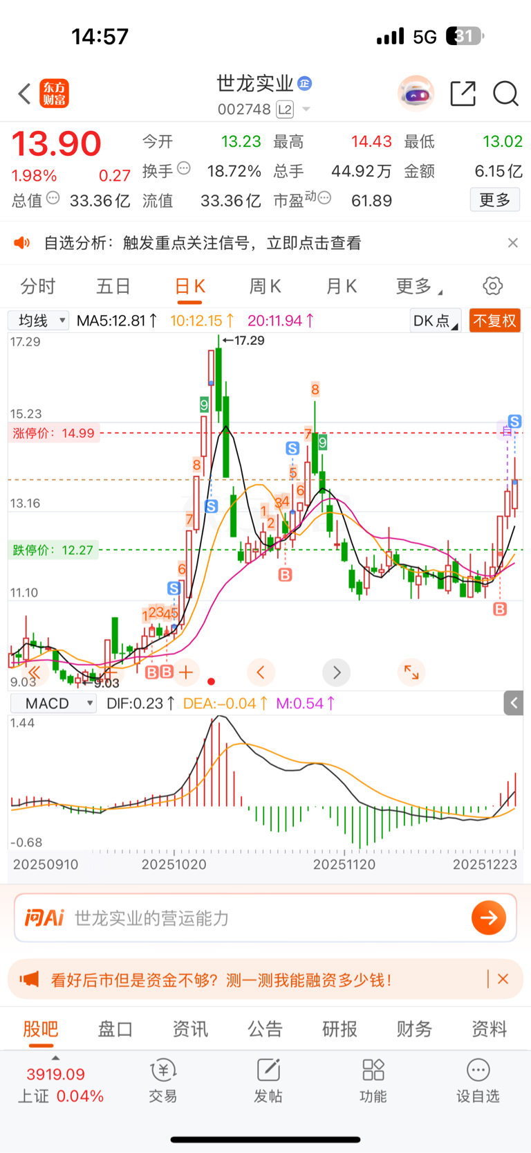Expand the stock code dropdown arrow
531x1153 pixels.
click(x=306, y=109)
